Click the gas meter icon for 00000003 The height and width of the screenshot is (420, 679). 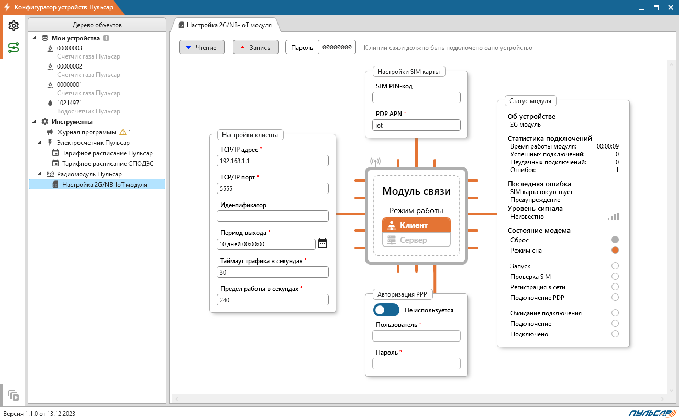tap(50, 48)
